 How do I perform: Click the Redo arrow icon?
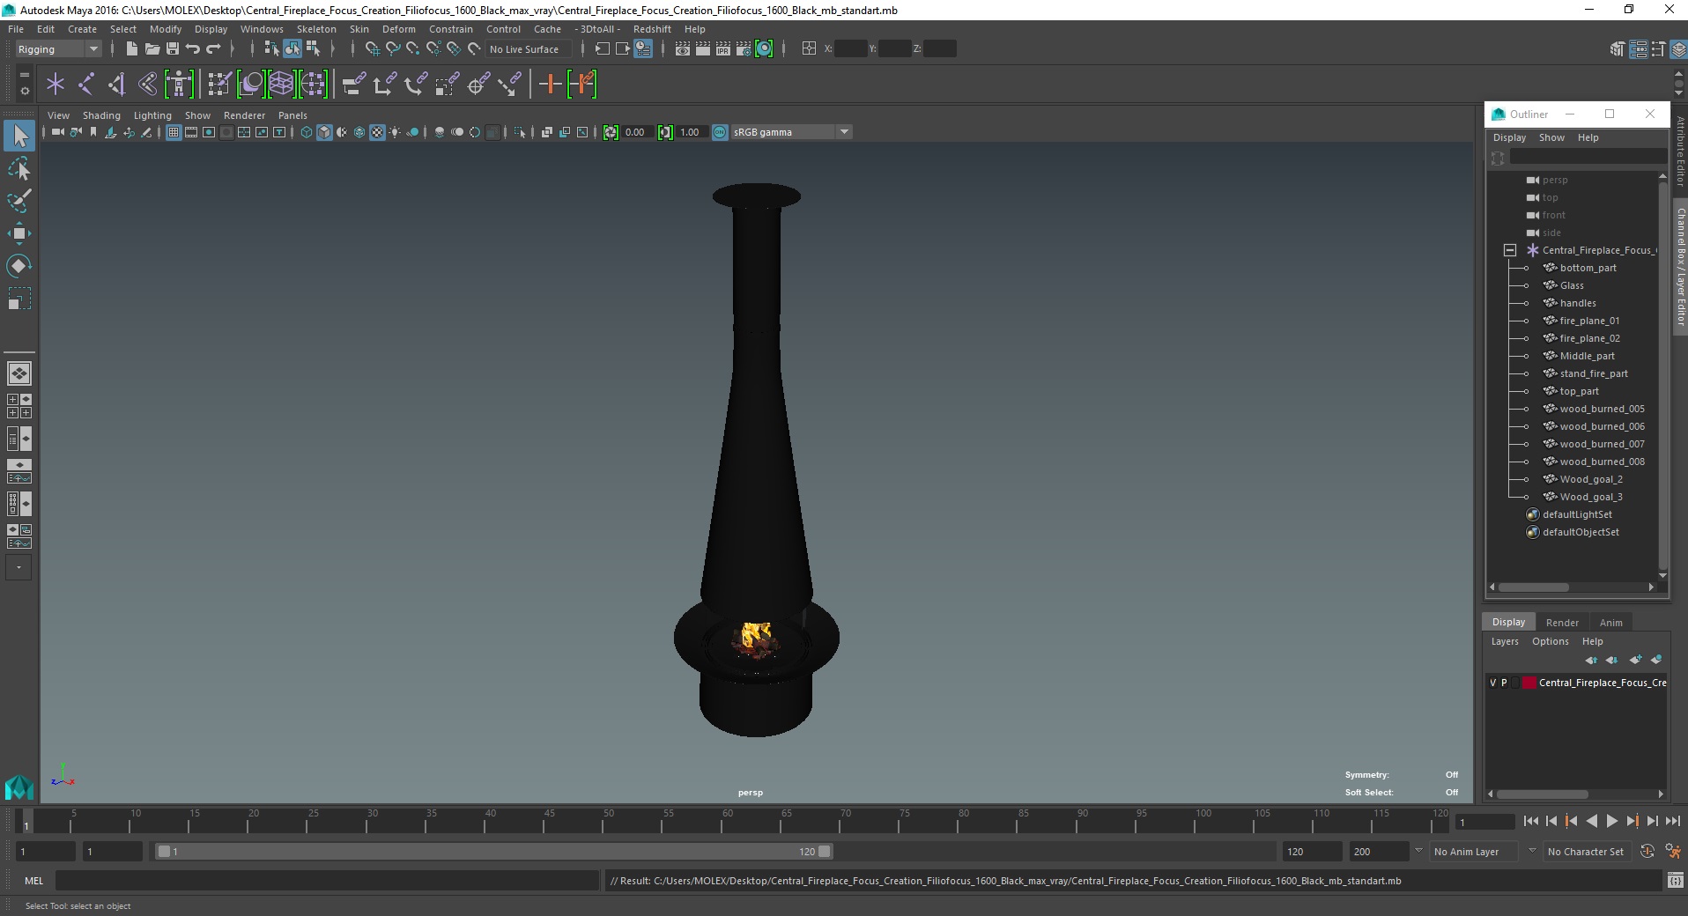coord(213,49)
